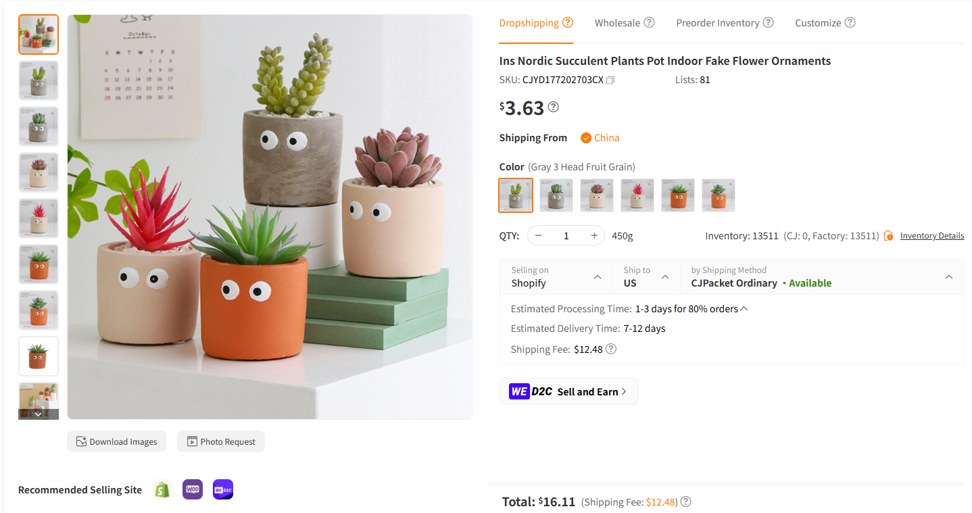Copy the SKU using the copy icon
972x513 pixels.
[610, 79]
